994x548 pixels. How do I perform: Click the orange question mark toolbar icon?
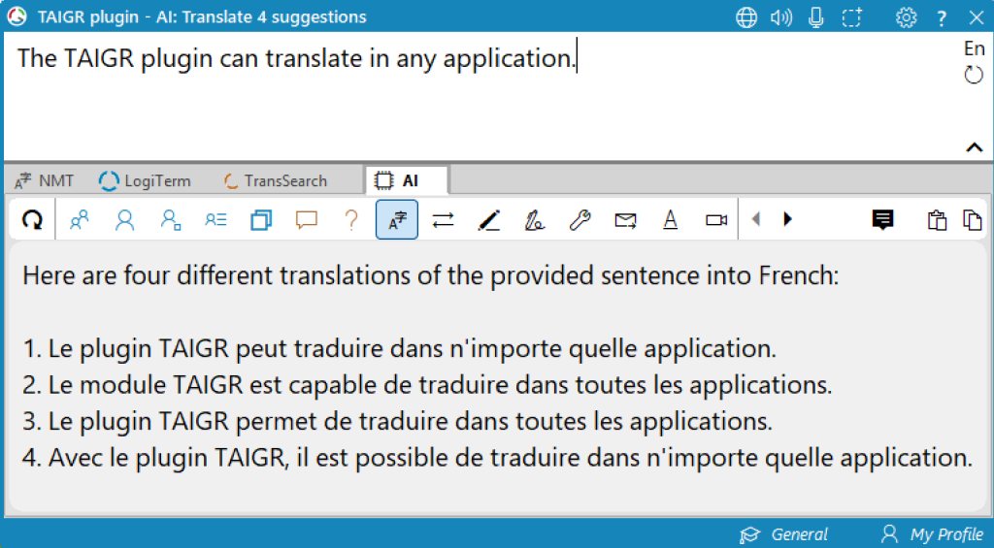(351, 220)
